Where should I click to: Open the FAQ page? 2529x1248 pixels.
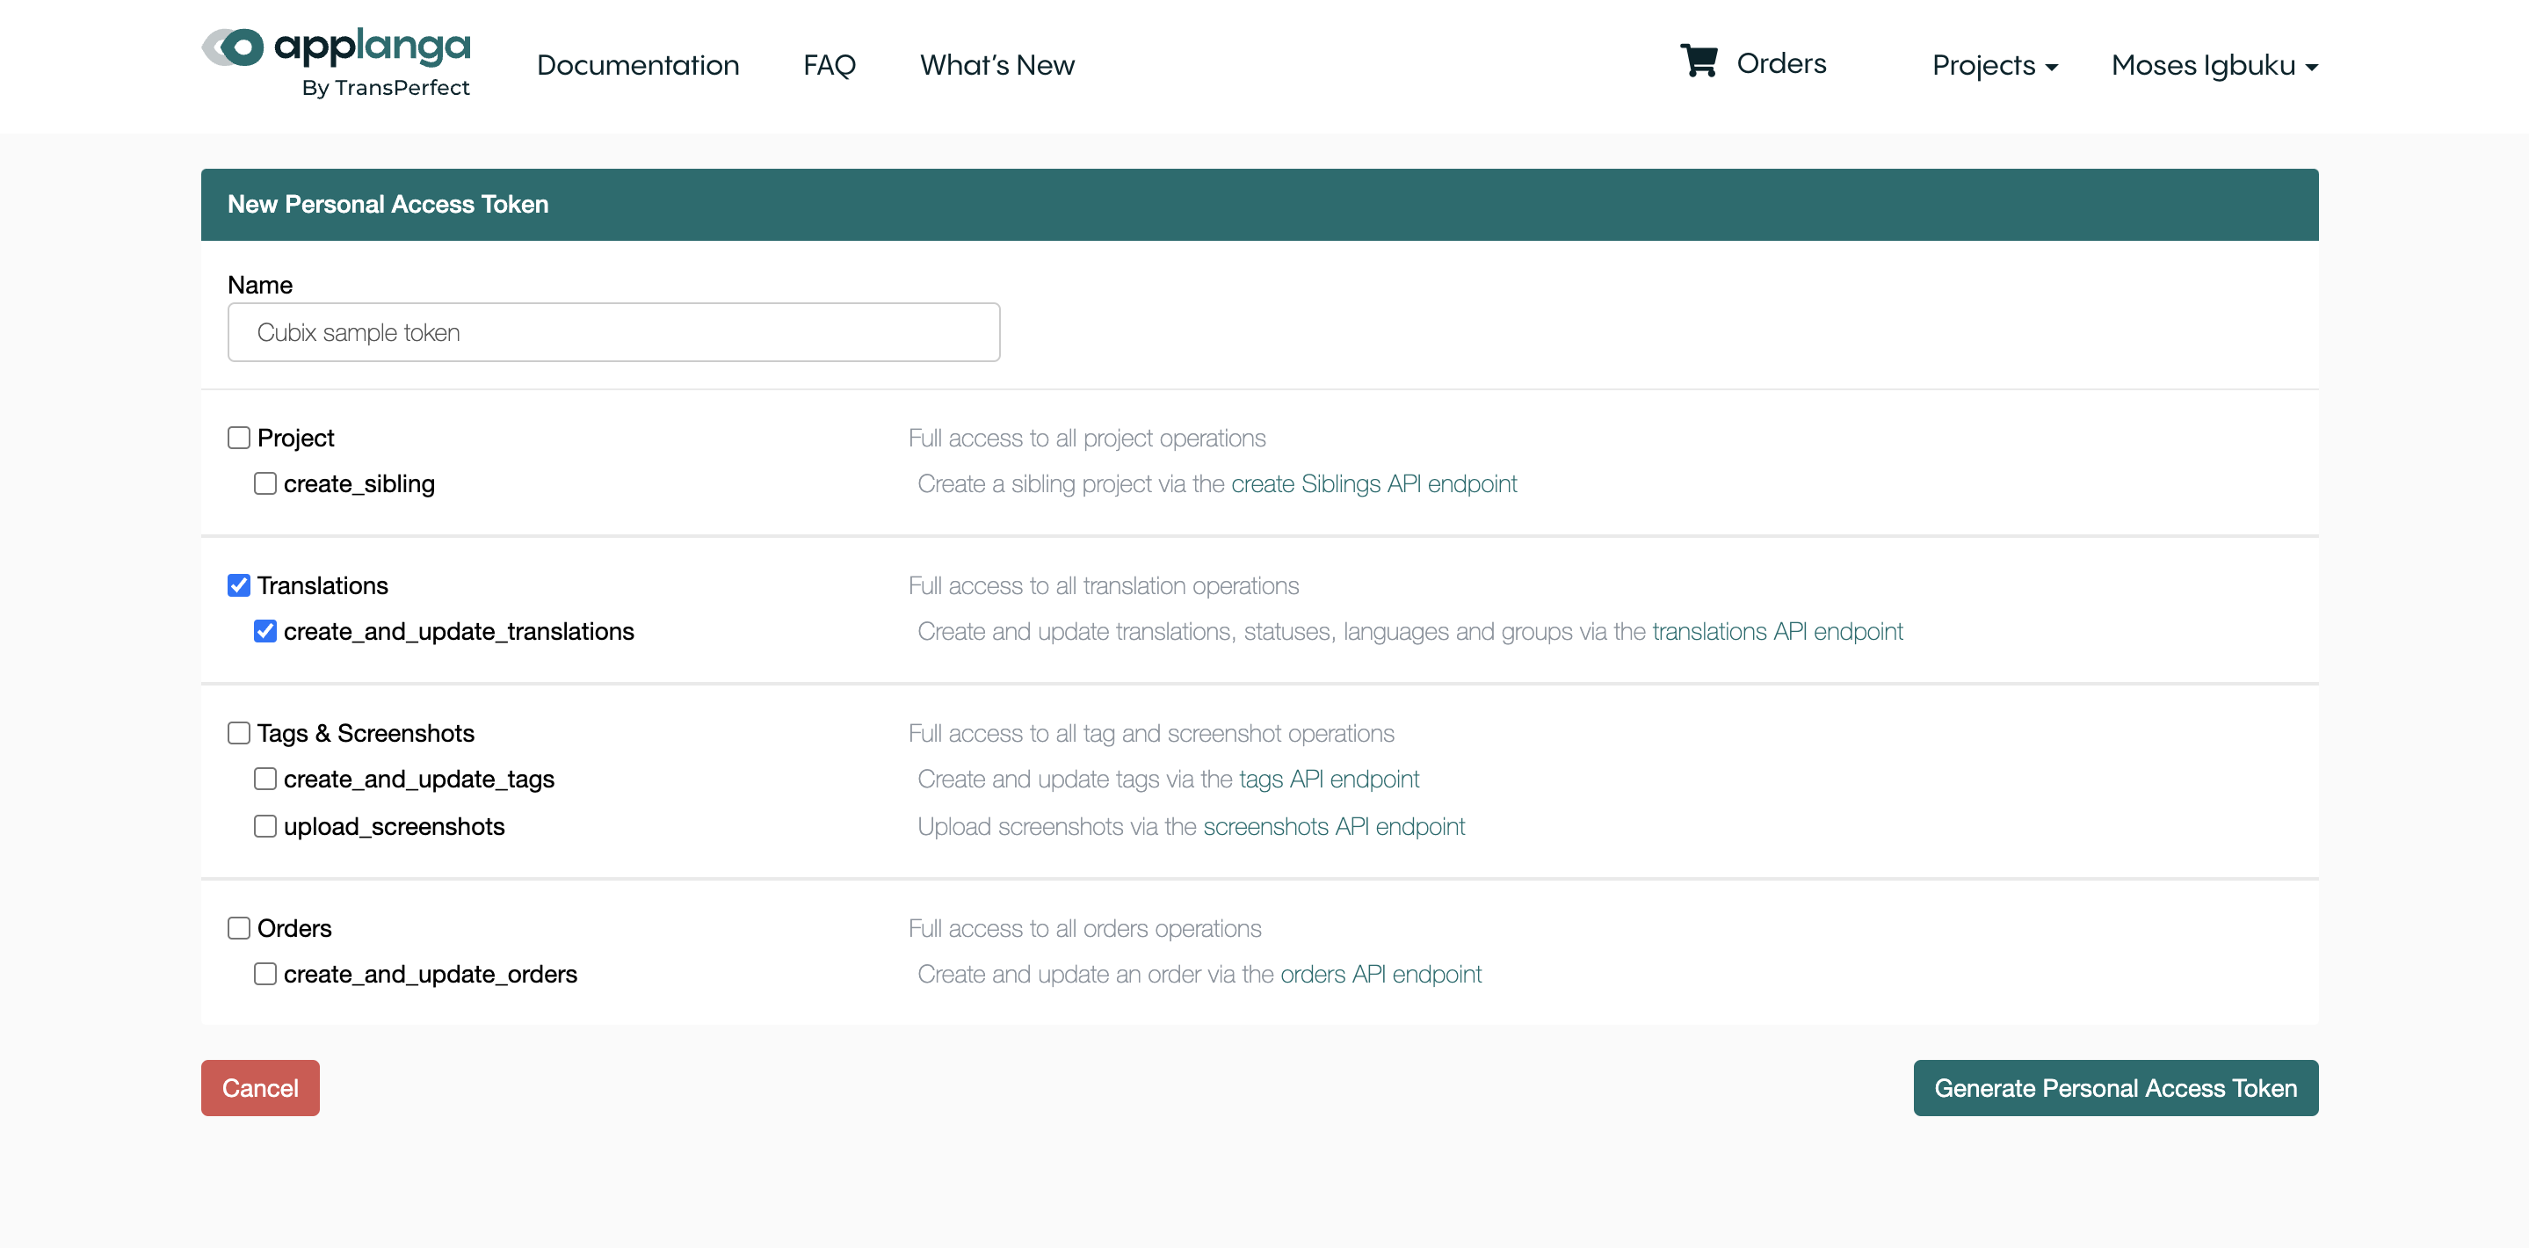830,65
